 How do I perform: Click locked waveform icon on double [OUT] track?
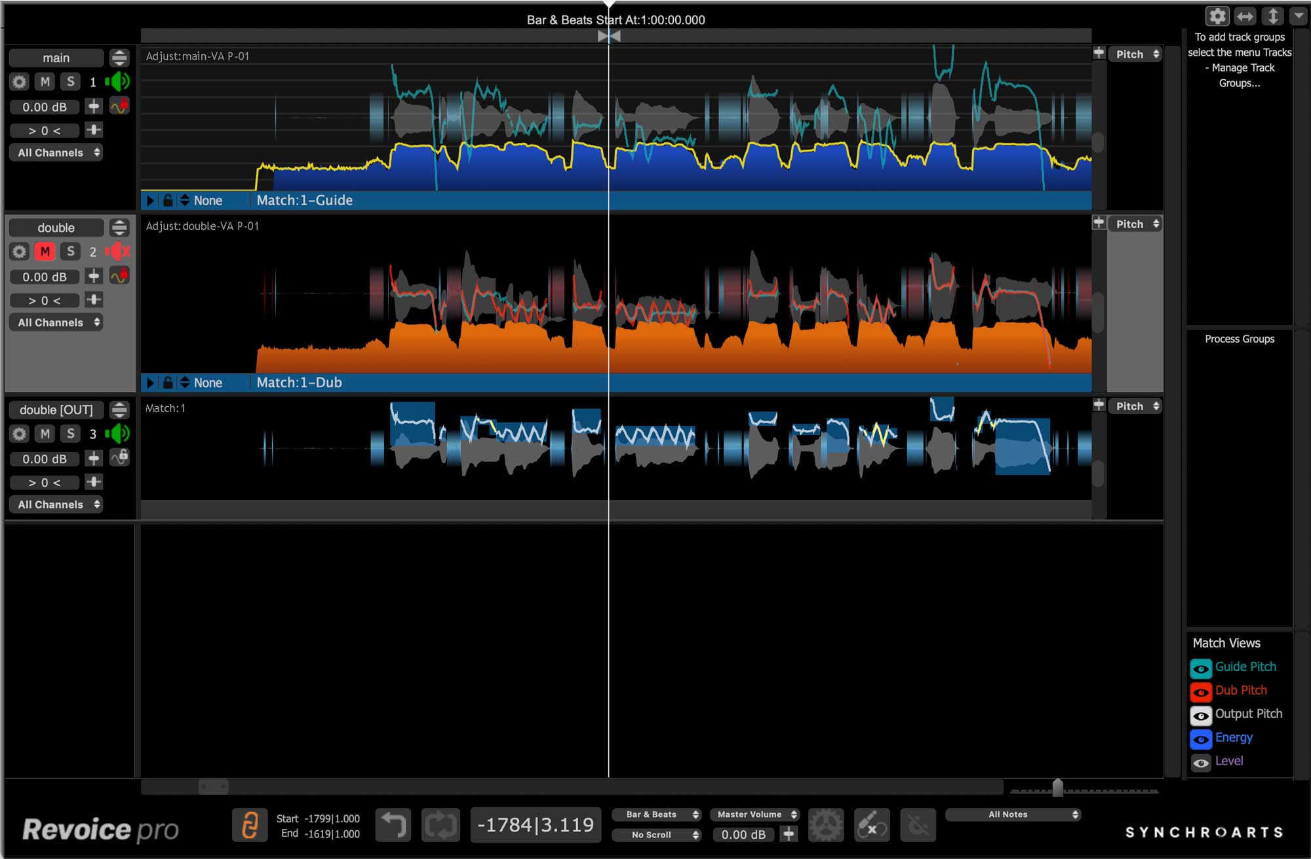(119, 457)
